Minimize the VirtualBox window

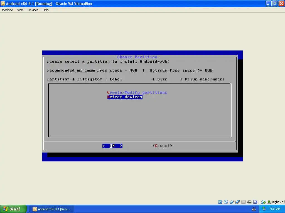coord(269,4)
